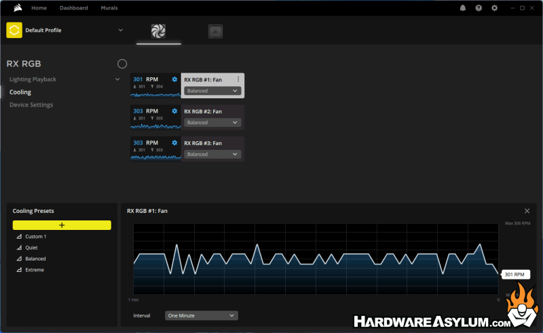Viewport: 543px width, 333px height.
Task: Click the curve icon beside Custom 1
Action: tap(20, 237)
